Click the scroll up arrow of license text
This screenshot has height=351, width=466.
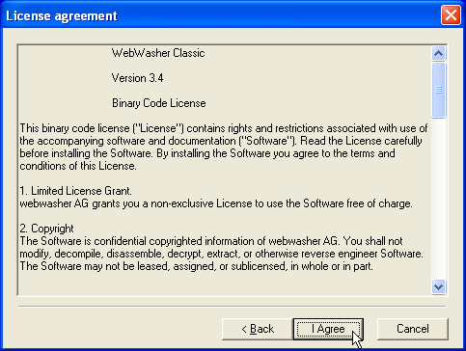(x=439, y=53)
